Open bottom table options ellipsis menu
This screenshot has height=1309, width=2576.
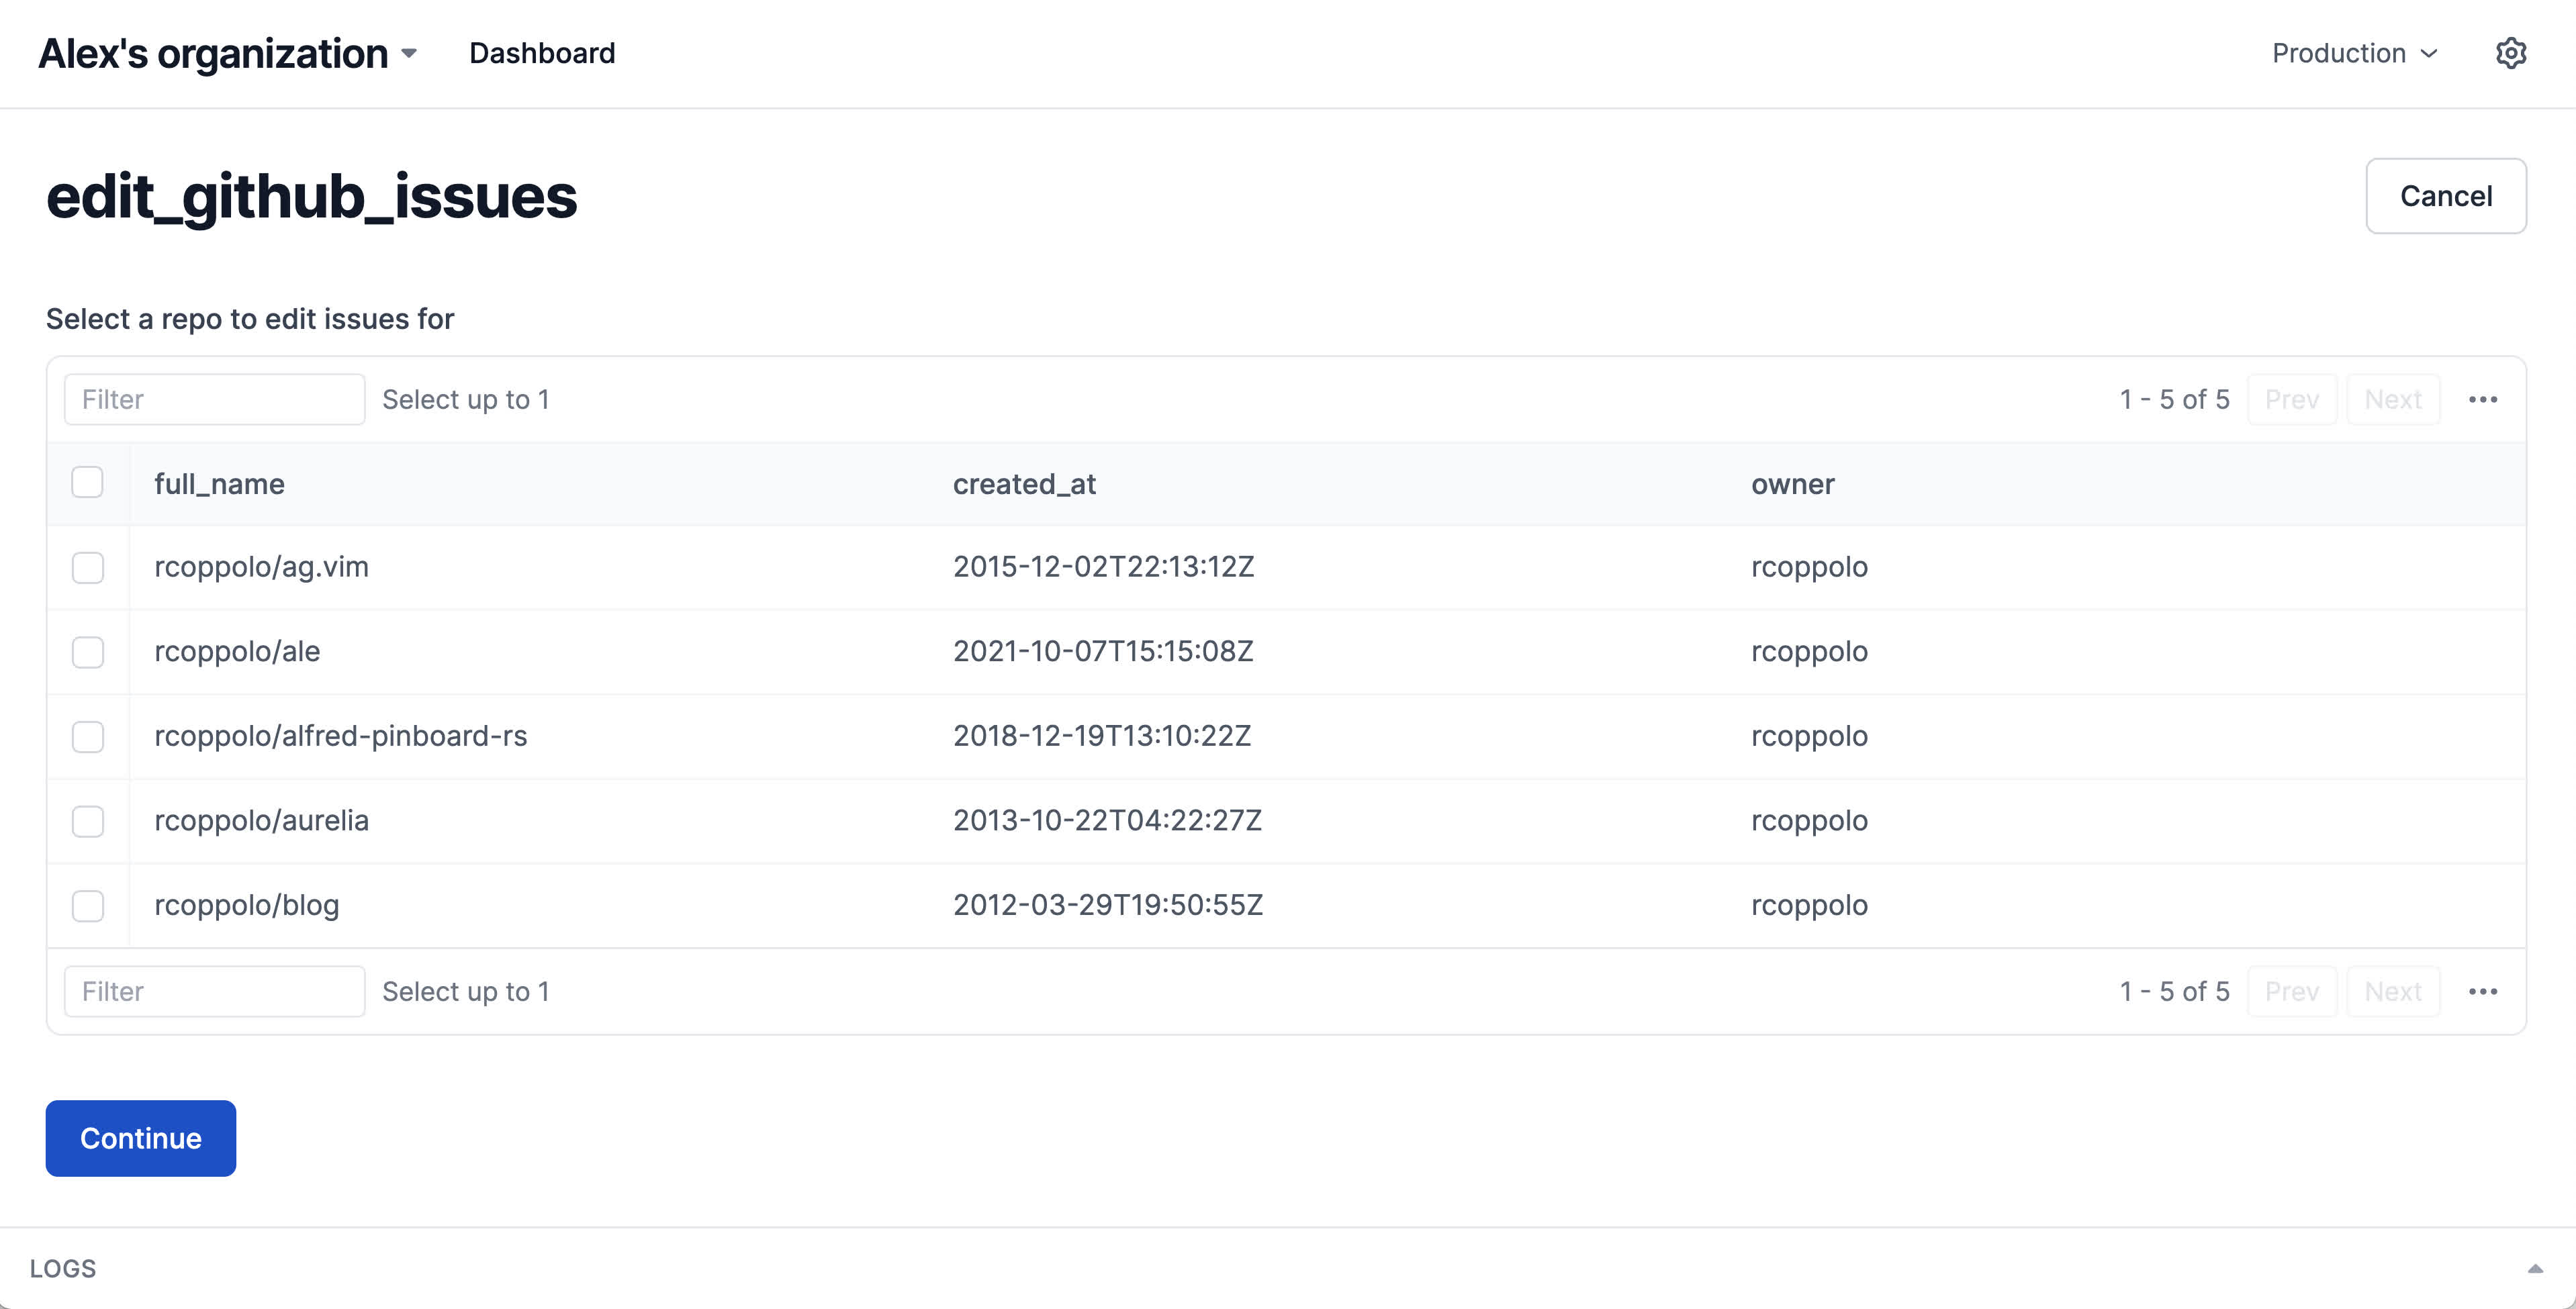pyautogui.click(x=2482, y=991)
